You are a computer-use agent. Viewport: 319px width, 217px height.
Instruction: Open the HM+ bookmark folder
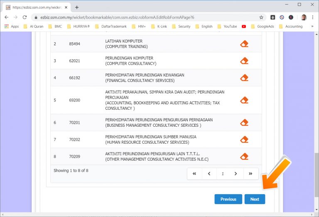pyautogui.click(x=139, y=27)
